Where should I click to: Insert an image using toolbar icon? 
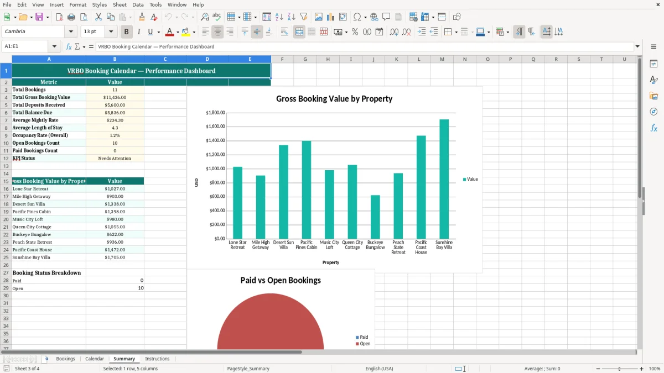coord(319,17)
